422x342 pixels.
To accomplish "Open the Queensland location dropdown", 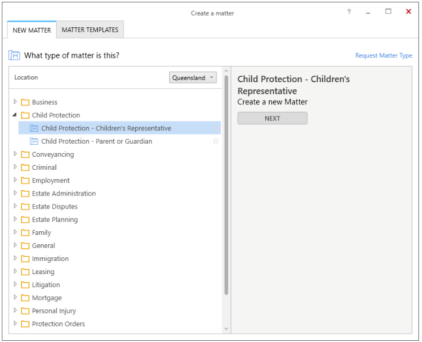I will (193, 77).
